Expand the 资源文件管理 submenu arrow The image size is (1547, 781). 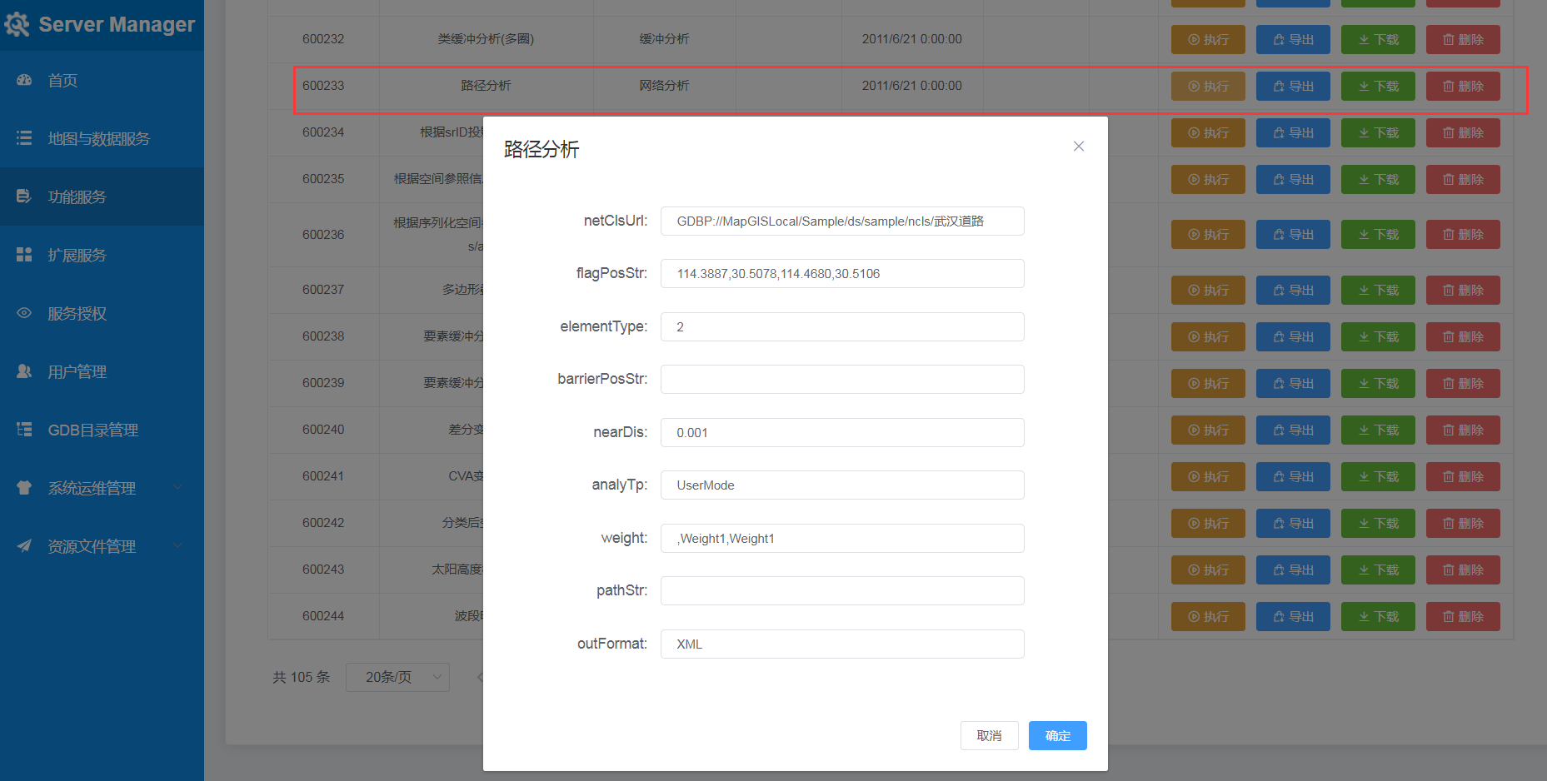(x=177, y=545)
